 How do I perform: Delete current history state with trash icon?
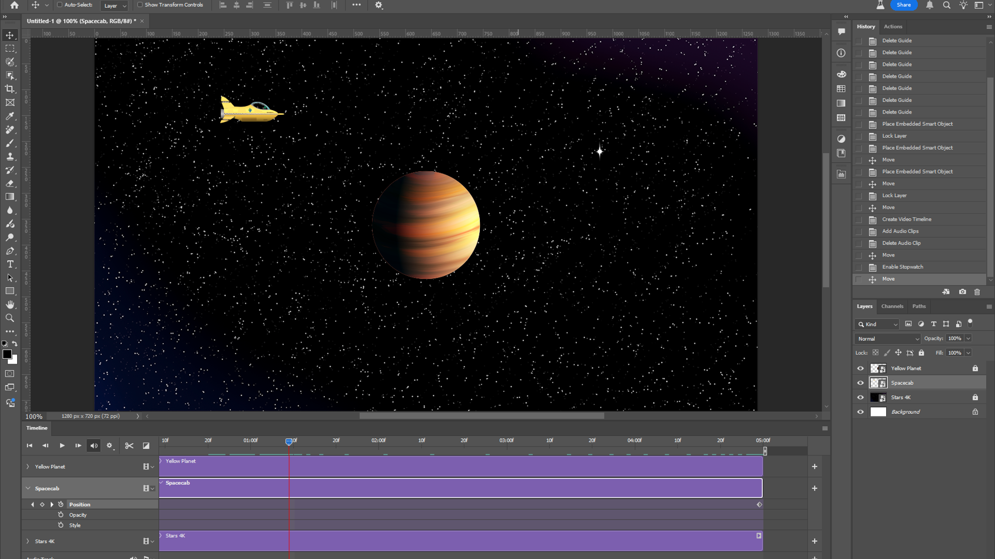[x=977, y=292]
